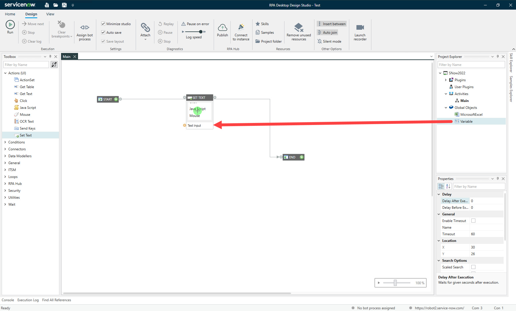
Task: Expand the Plugins node
Action: (x=446, y=80)
